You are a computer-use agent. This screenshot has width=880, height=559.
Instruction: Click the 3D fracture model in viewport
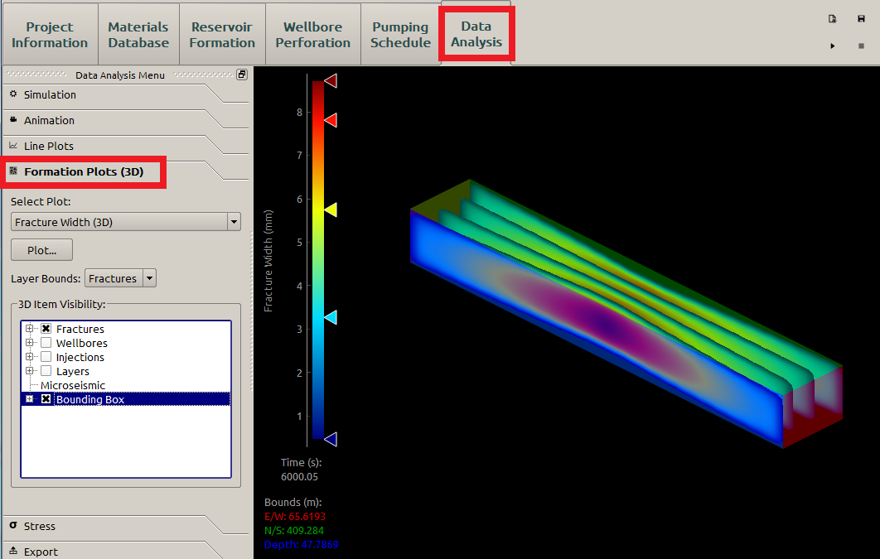626,313
